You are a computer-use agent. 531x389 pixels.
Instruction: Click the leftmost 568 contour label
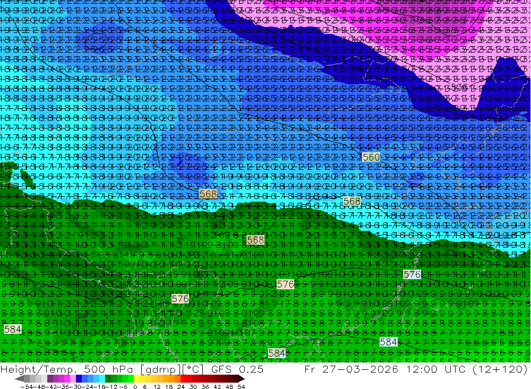tap(208, 194)
